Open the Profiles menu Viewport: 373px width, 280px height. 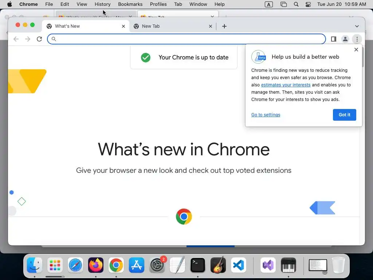coord(158,4)
